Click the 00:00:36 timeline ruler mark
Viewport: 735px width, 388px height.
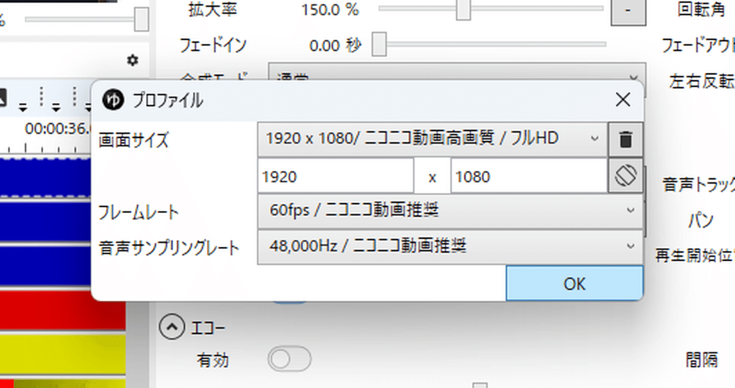(58, 129)
